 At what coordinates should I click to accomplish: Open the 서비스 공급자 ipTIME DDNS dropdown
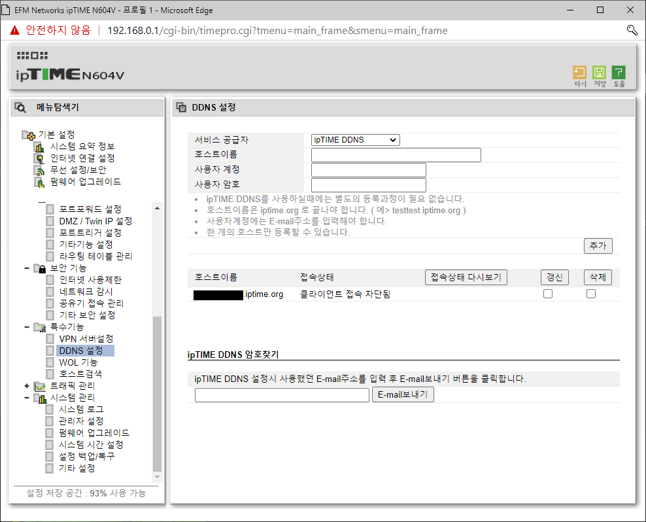coord(355,140)
